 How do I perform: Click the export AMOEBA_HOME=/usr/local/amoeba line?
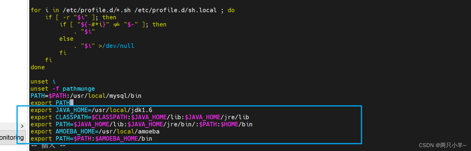point(95,131)
